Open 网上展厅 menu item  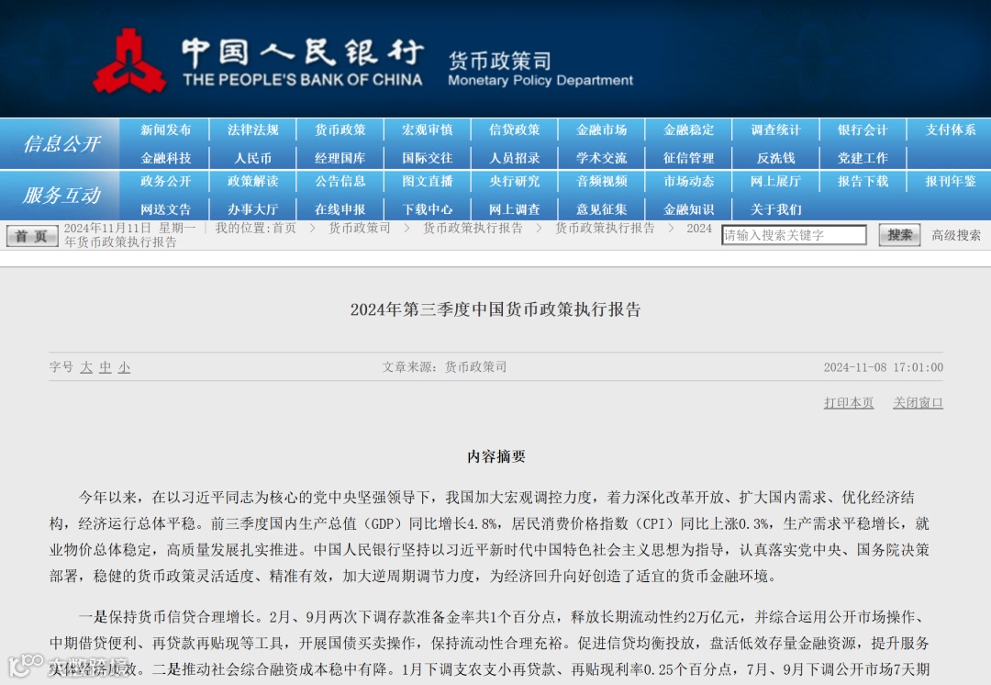pyautogui.click(x=776, y=181)
